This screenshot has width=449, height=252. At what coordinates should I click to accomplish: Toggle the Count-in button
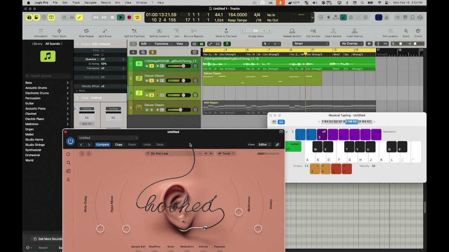[378, 17]
